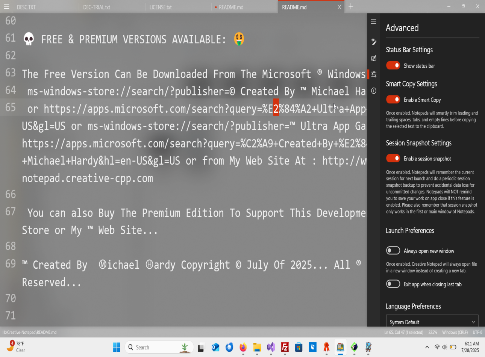Toggle the Enable session snapshot switch
This screenshot has height=357, width=485.
pos(393,158)
